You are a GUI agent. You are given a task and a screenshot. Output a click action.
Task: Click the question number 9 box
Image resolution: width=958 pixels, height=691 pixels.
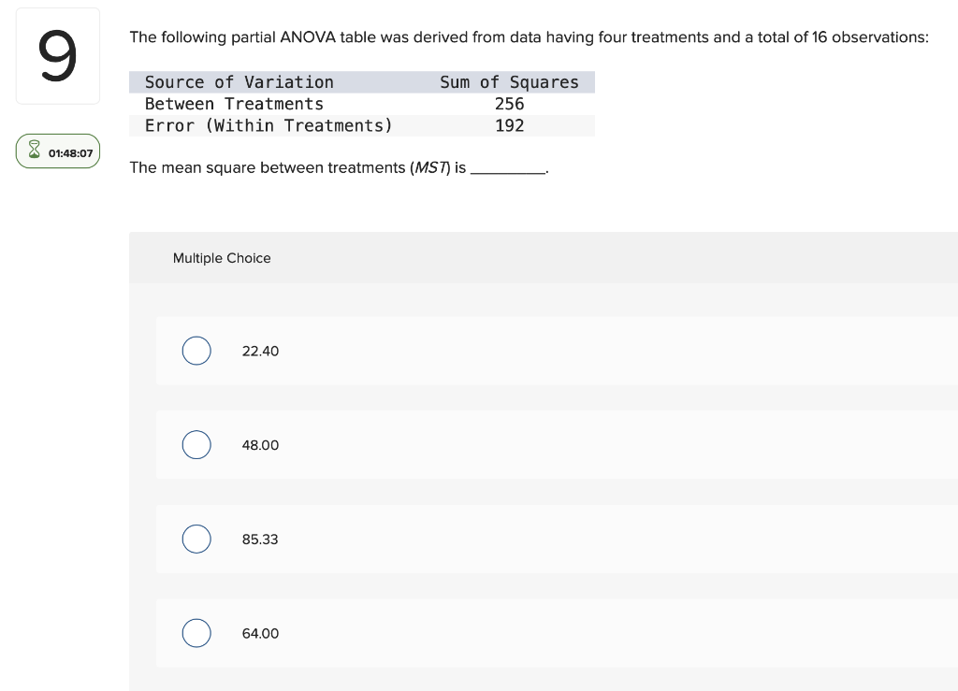(57, 55)
